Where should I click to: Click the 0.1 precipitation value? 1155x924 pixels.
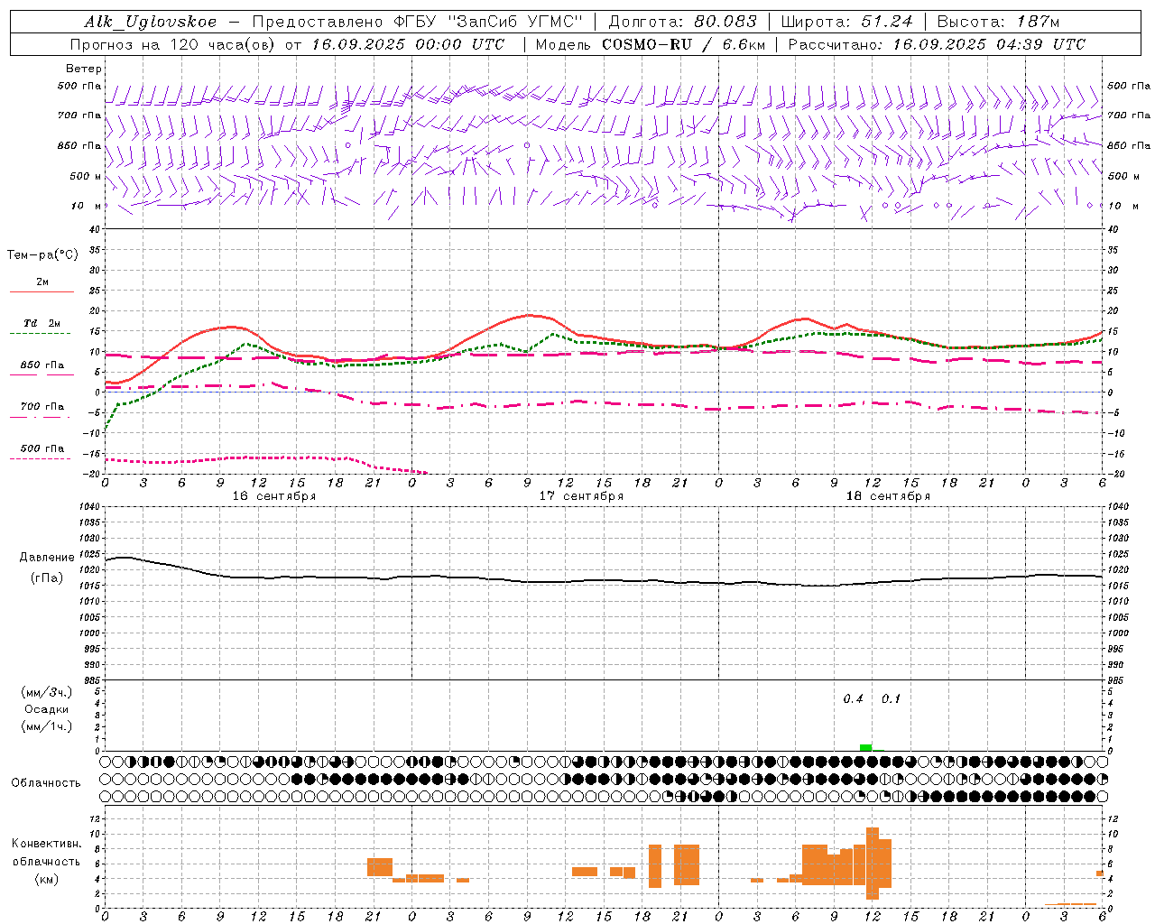[891, 699]
